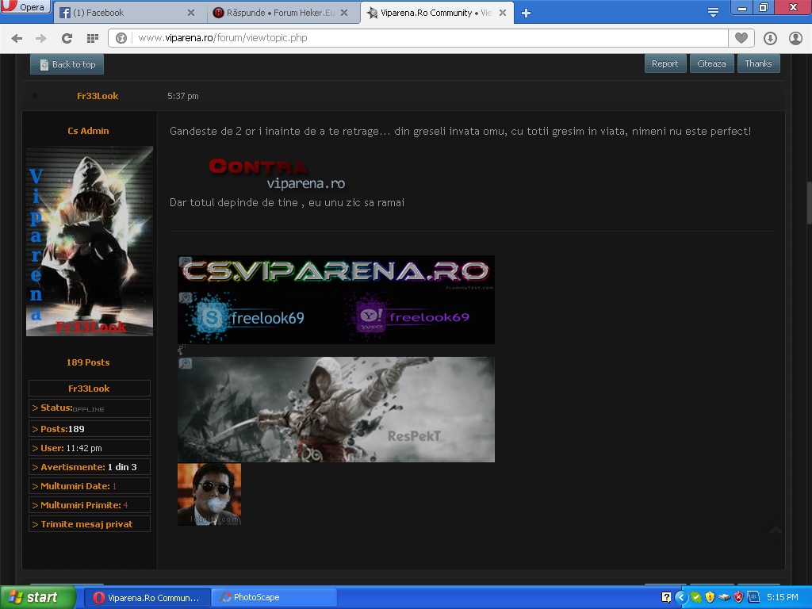Click the Multumiri Primite row

[x=89, y=505]
